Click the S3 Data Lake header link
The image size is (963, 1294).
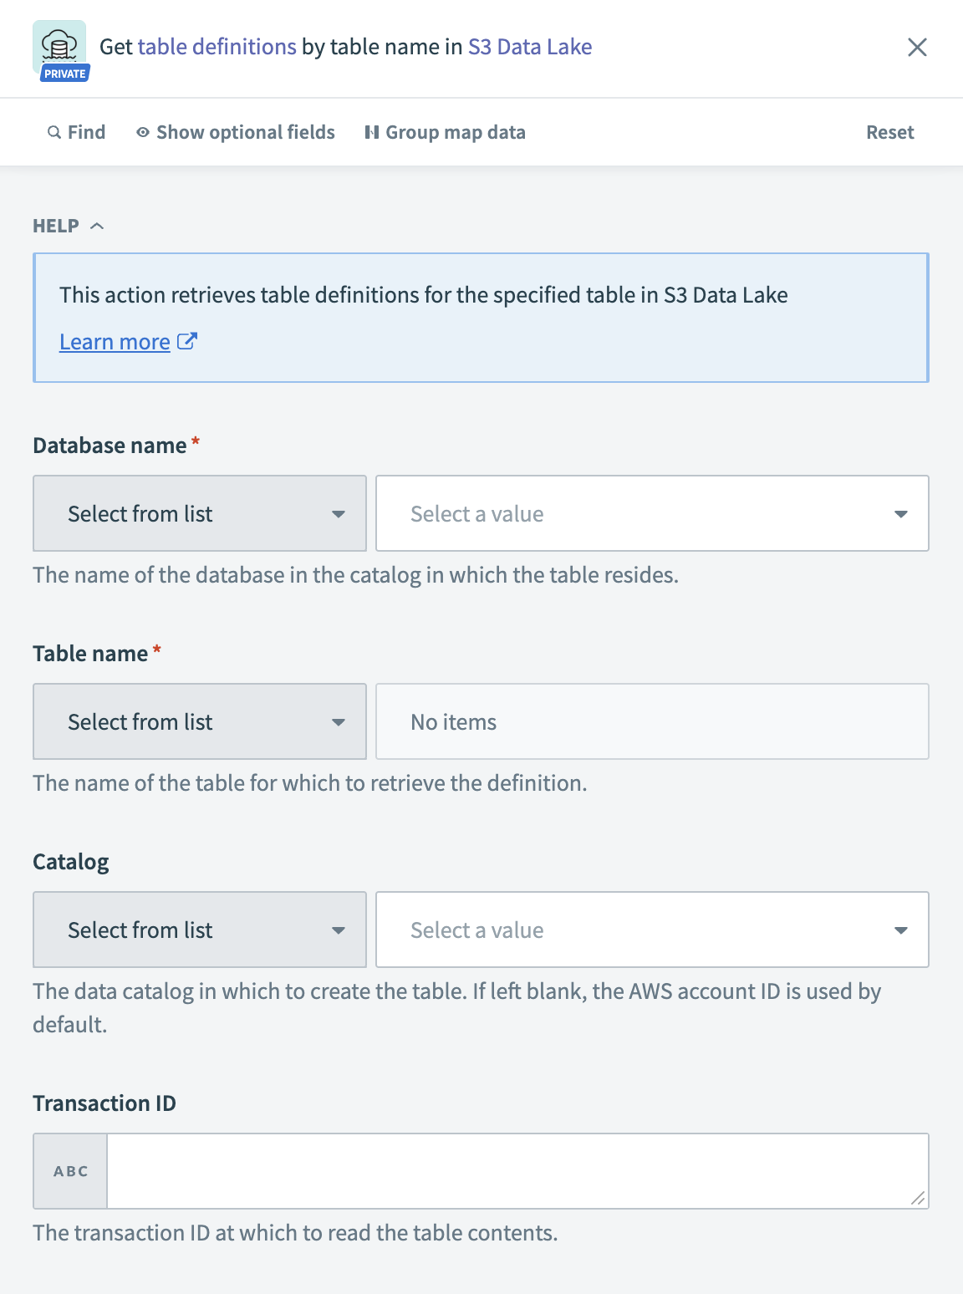pos(530,46)
